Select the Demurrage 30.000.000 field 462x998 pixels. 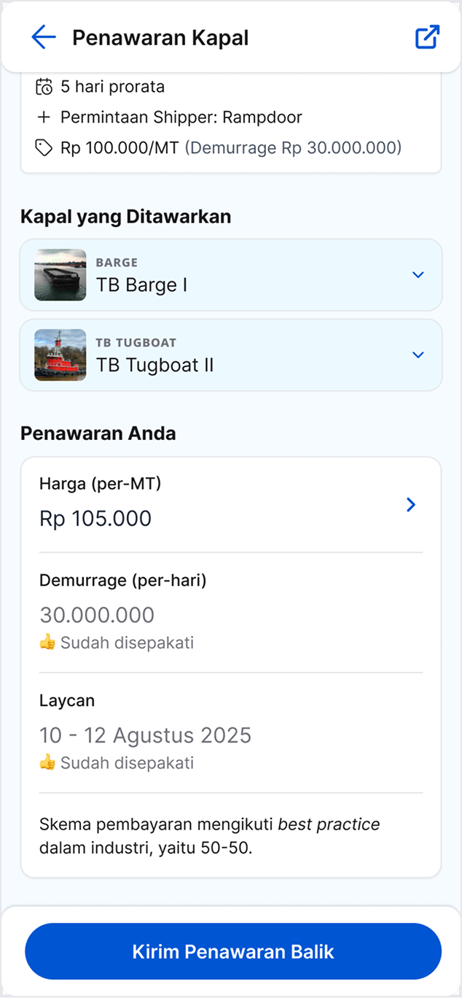coord(97,615)
